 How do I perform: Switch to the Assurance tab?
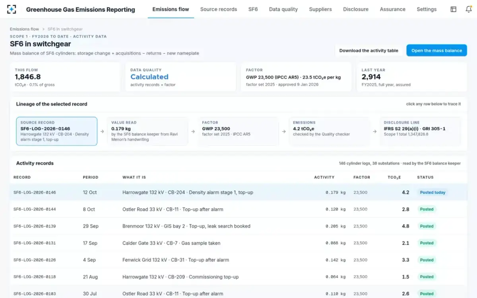(x=393, y=9)
